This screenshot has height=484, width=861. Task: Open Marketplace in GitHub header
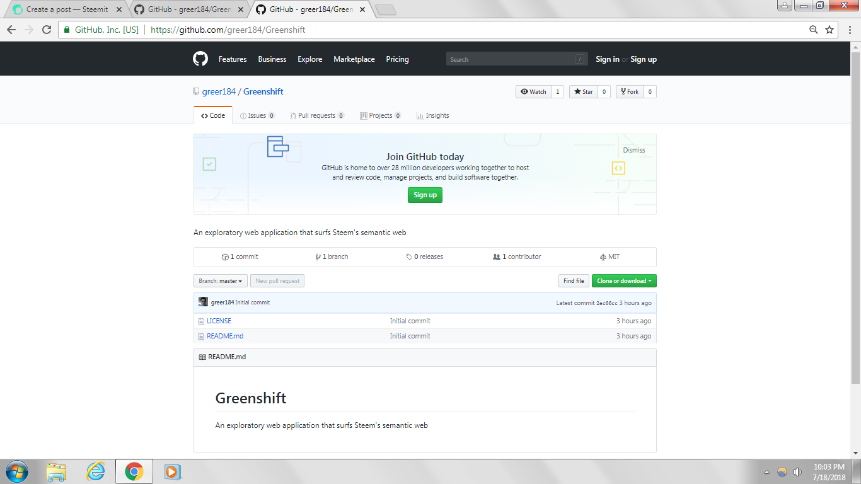pyautogui.click(x=354, y=59)
